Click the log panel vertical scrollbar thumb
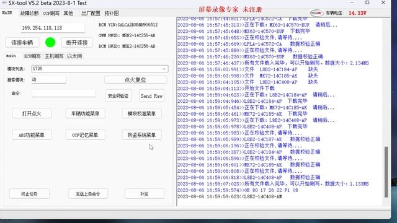 [386, 172]
